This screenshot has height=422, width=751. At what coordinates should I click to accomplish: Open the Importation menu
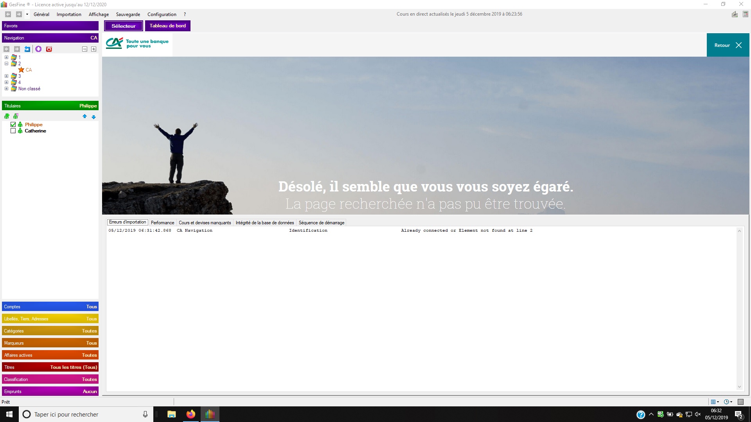point(69,14)
